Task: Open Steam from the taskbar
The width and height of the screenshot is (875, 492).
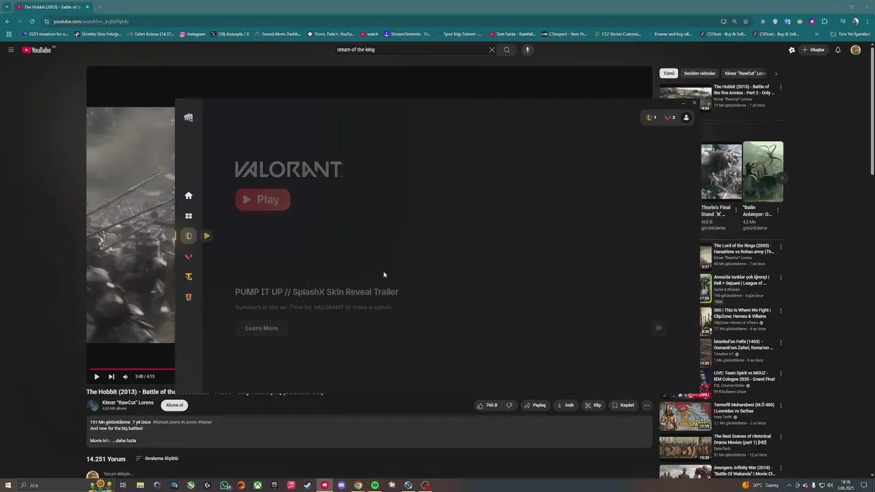Action: pos(308,485)
